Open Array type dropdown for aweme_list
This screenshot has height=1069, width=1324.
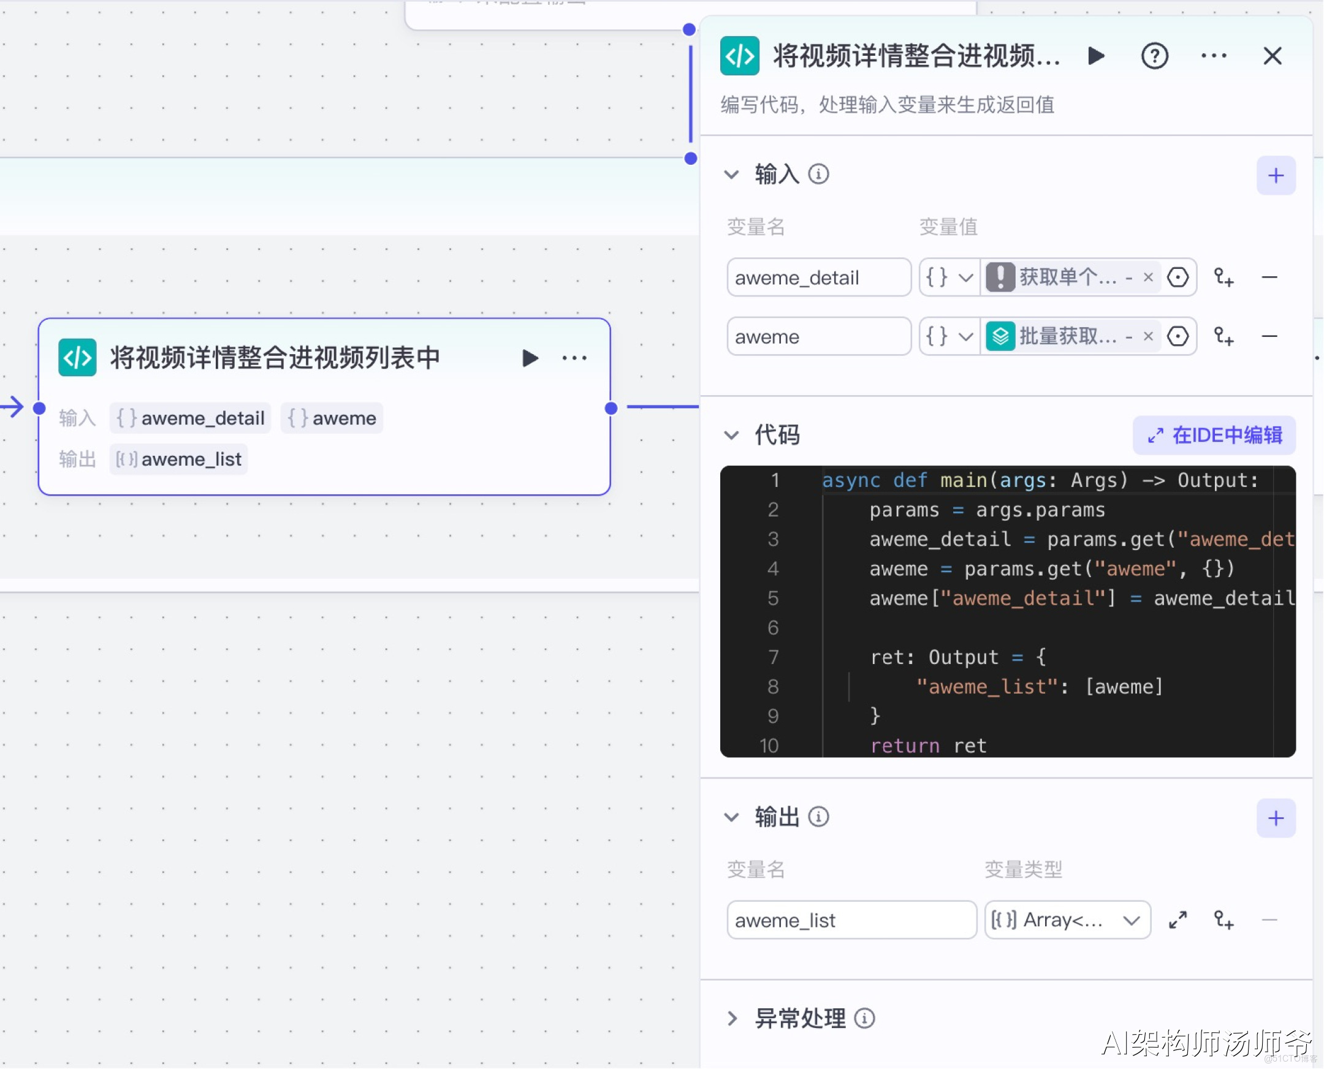[x=1067, y=920]
